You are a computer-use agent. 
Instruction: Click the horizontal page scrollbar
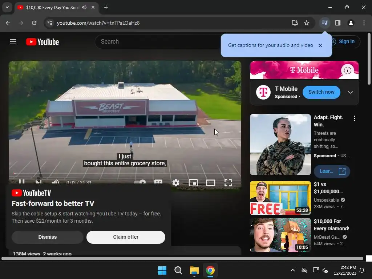[x=182, y=259]
